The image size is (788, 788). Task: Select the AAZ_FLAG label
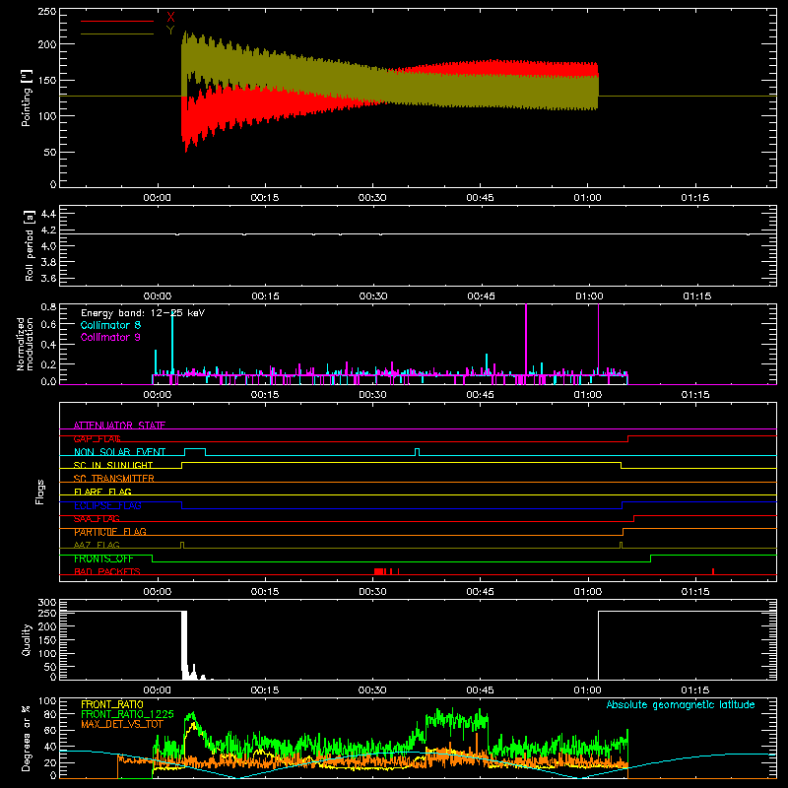click(97, 546)
